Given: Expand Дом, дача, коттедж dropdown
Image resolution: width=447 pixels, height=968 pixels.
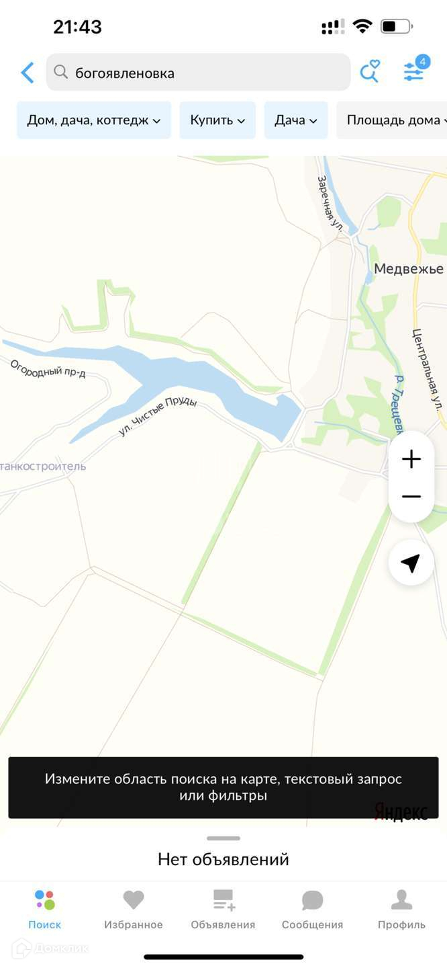Looking at the screenshot, I should click(x=94, y=120).
